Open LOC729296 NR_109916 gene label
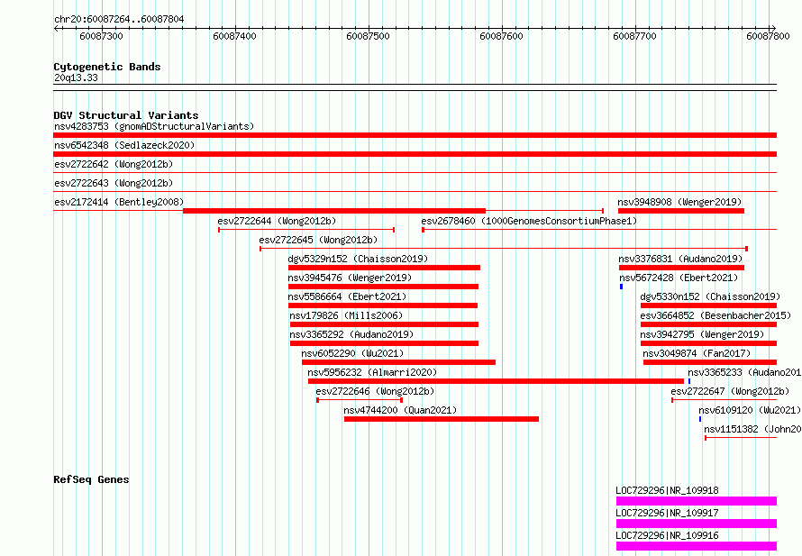 tap(667, 535)
